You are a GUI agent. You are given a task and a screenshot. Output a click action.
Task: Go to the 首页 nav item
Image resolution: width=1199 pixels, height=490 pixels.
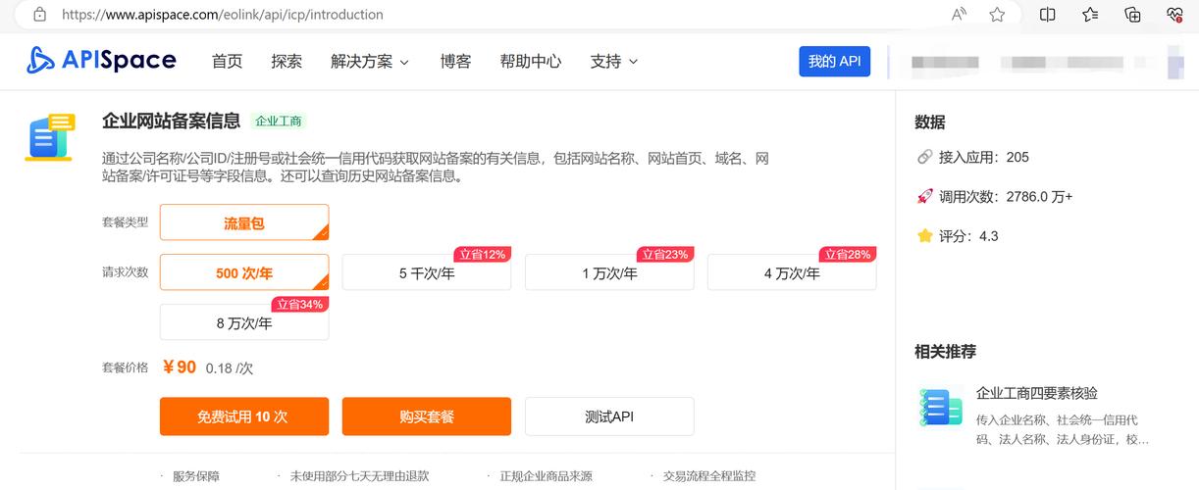pos(227,61)
